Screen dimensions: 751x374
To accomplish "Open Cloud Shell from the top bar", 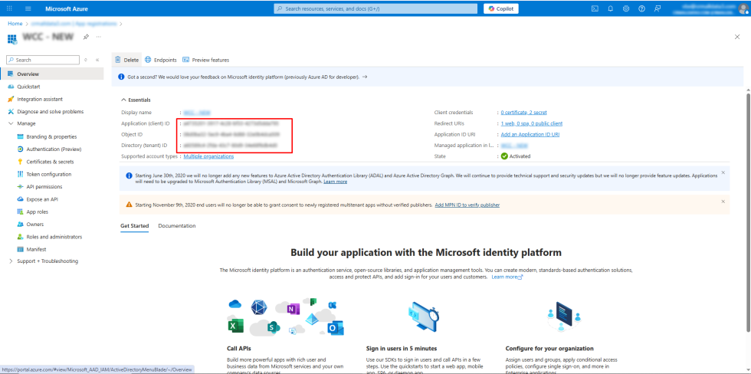I will point(595,8).
